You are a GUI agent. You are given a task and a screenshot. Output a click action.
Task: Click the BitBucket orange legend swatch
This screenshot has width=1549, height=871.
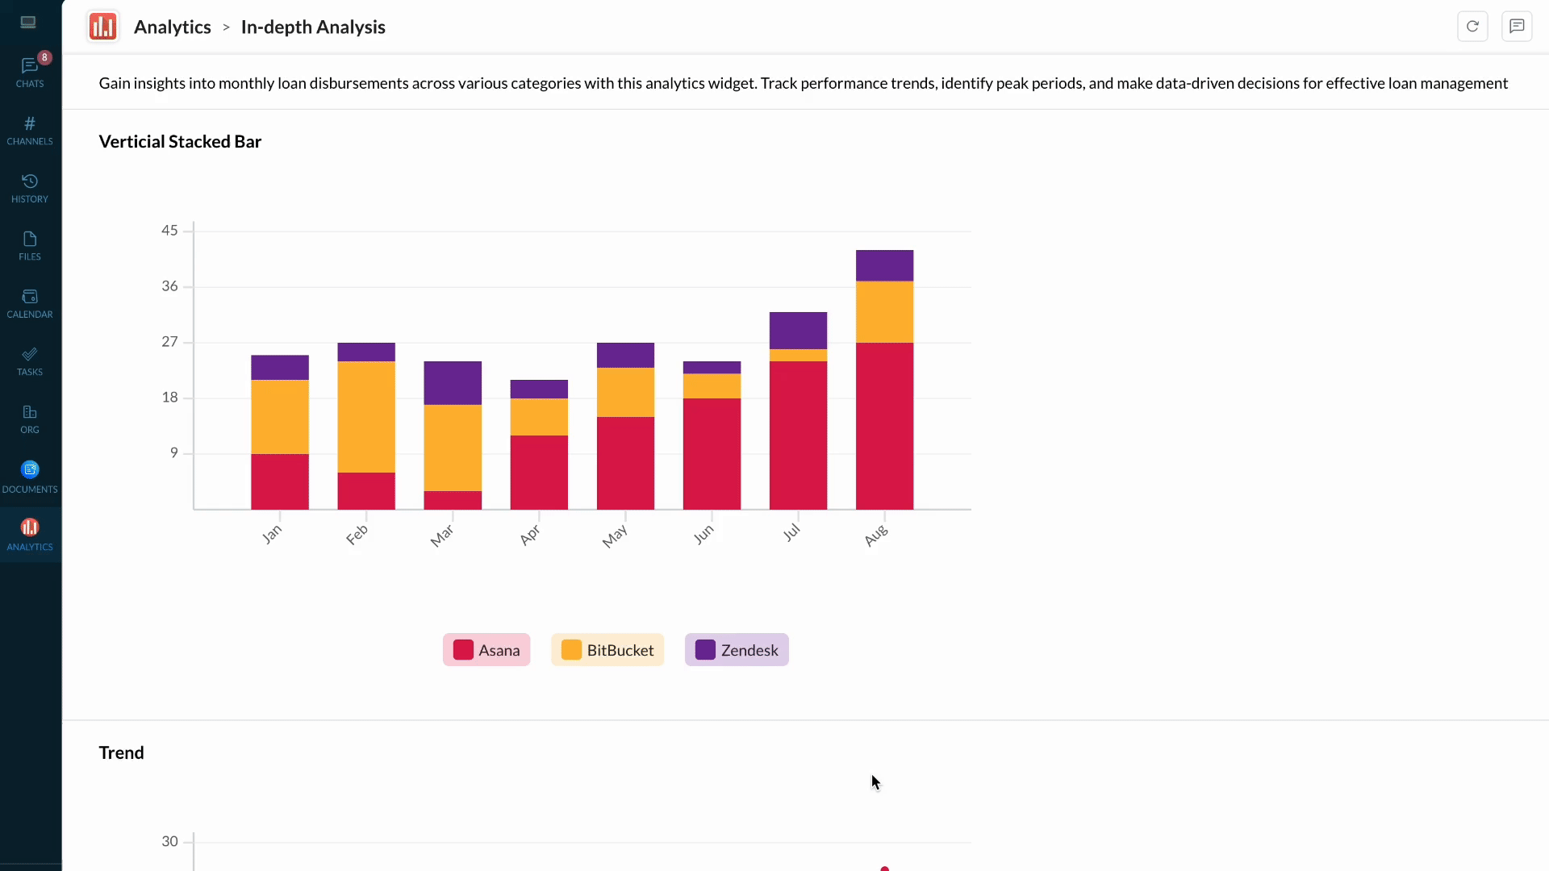571,650
